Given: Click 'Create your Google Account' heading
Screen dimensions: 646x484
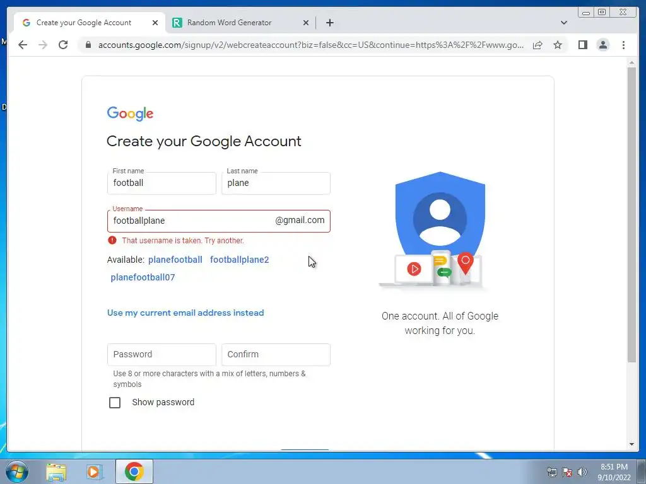Looking at the screenshot, I should (x=204, y=141).
